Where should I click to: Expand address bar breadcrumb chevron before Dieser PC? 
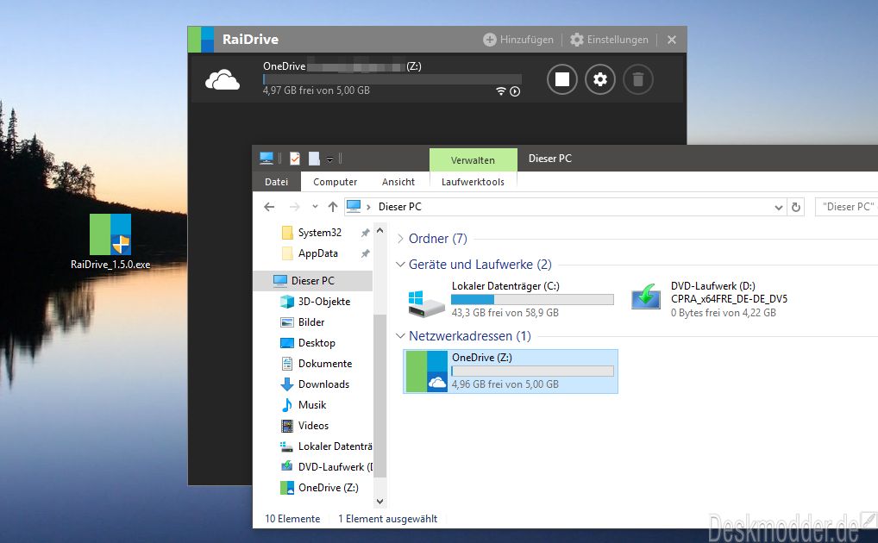tap(368, 207)
